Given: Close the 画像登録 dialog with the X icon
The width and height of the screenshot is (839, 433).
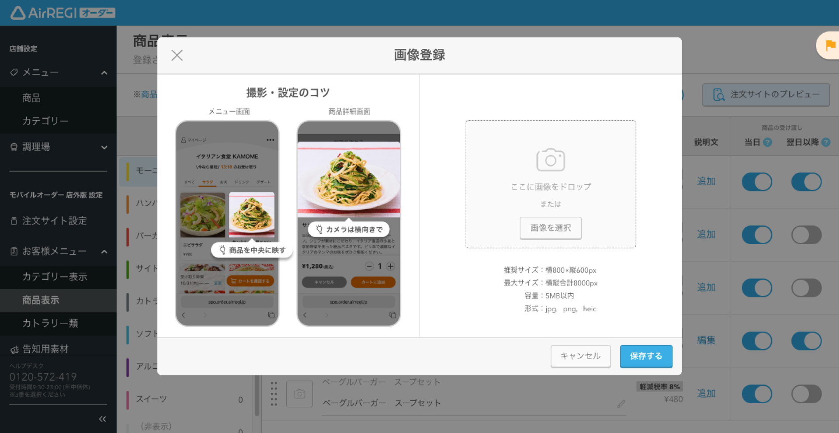Looking at the screenshot, I should click(177, 55).
